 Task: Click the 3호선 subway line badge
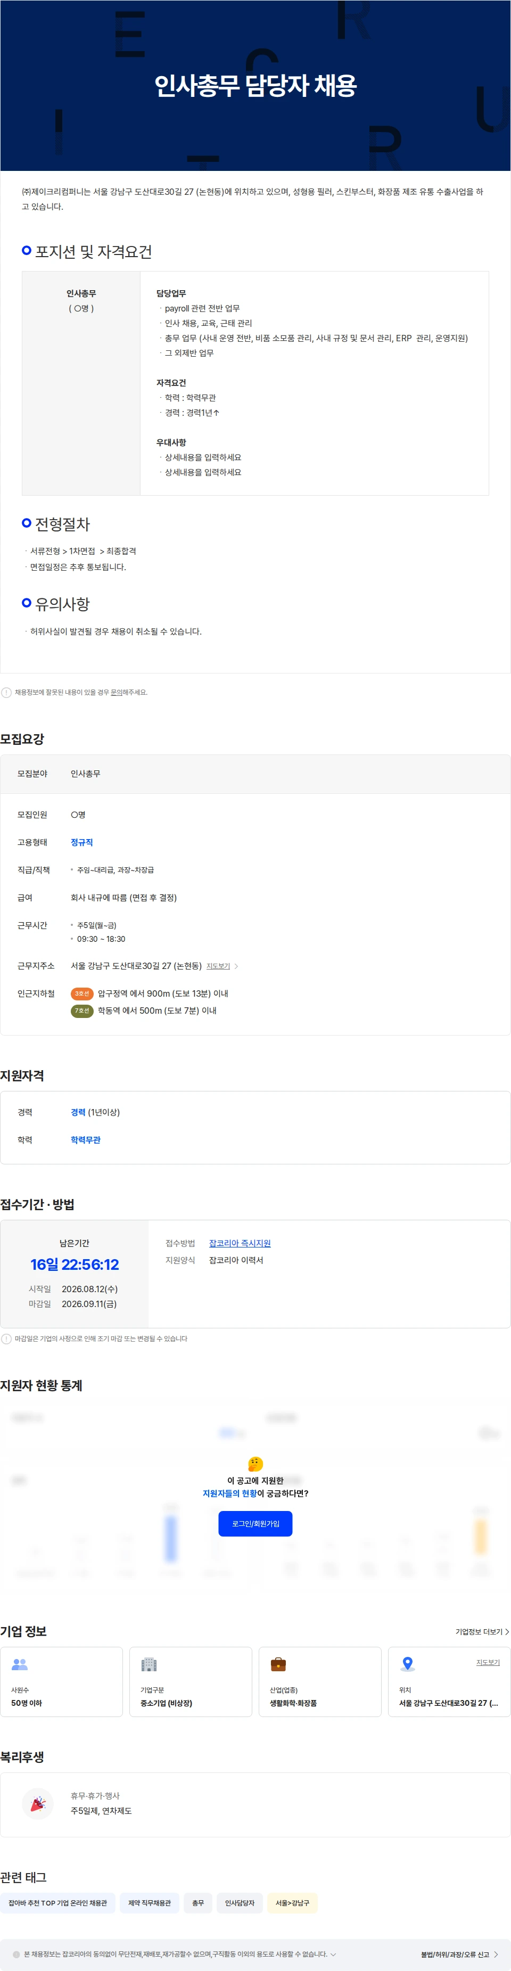coord(82,993)
